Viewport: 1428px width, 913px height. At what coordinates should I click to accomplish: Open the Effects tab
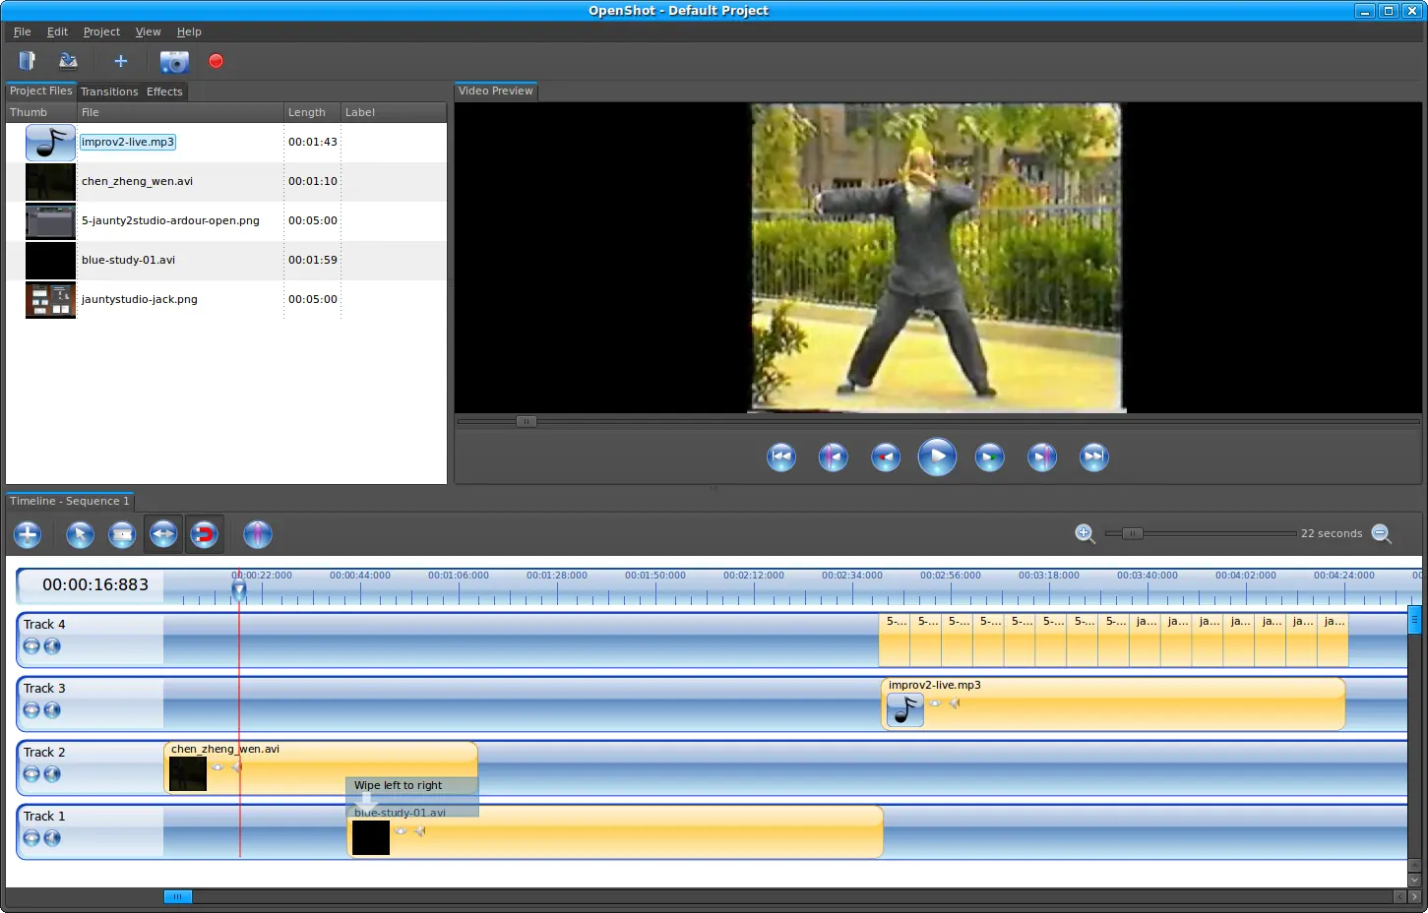(164, 91)
